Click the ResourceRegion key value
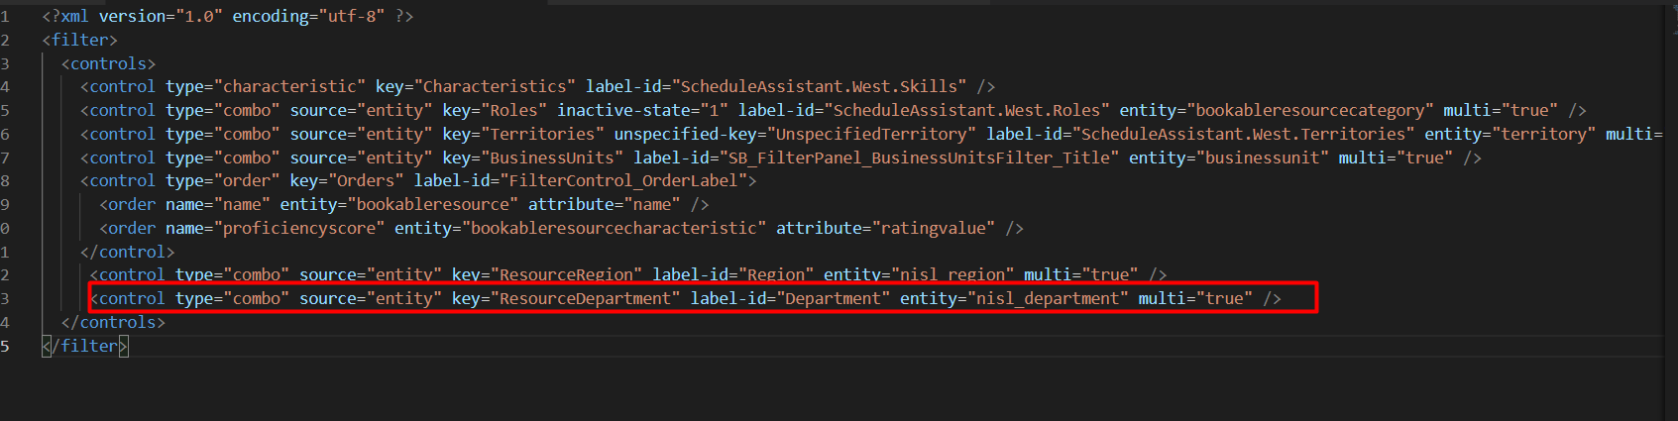The width and height of the screenshot is (1678, 421). (566, 275)
